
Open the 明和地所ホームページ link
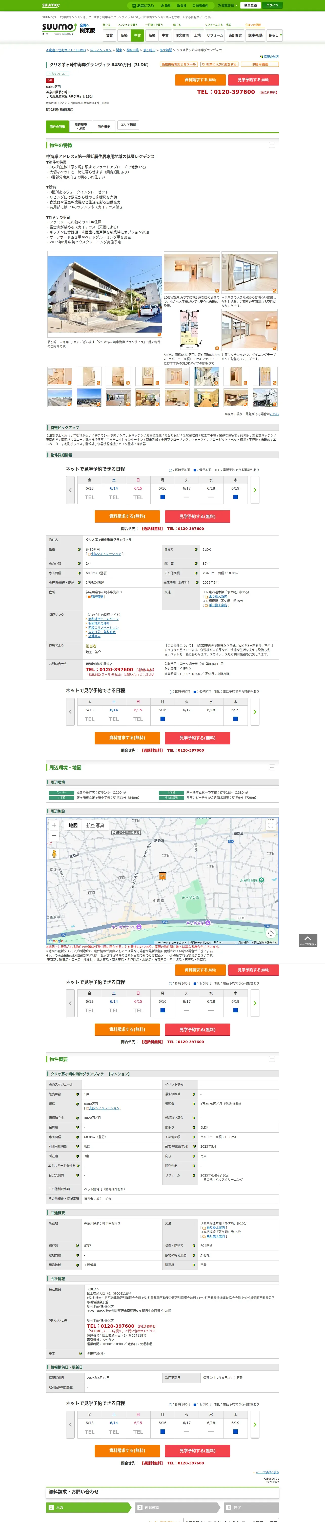[103, 619]
